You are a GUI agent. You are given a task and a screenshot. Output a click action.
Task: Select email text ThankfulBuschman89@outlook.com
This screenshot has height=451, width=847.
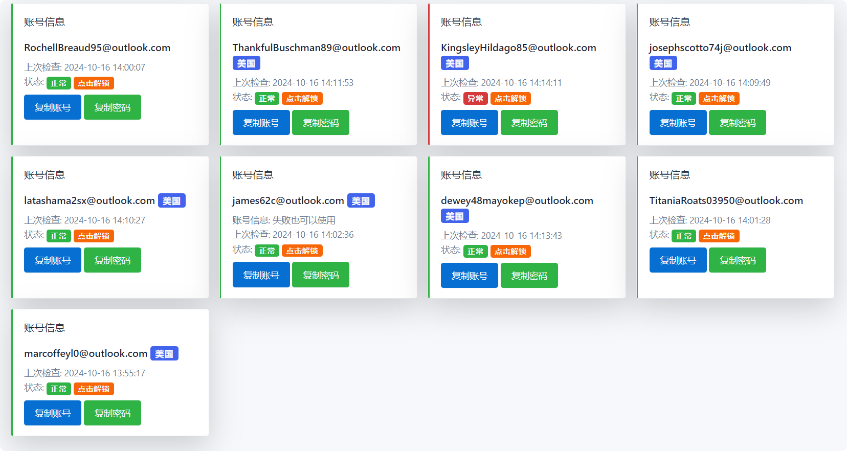(317, 48)
